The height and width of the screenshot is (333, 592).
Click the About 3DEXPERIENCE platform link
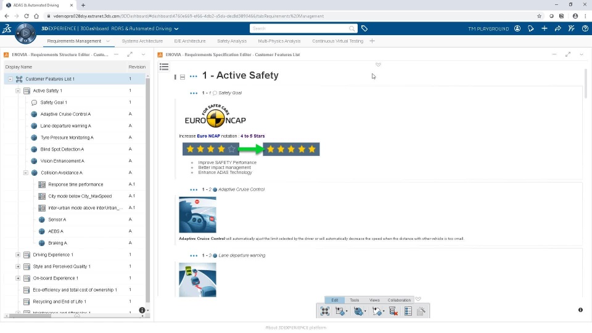tap(296, 327)
